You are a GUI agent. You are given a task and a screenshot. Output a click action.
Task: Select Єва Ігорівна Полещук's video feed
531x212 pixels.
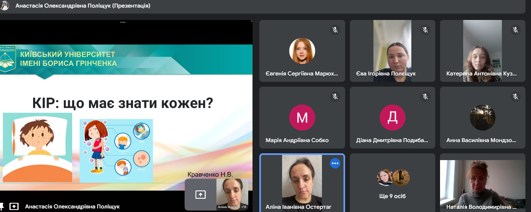[392, 51]
